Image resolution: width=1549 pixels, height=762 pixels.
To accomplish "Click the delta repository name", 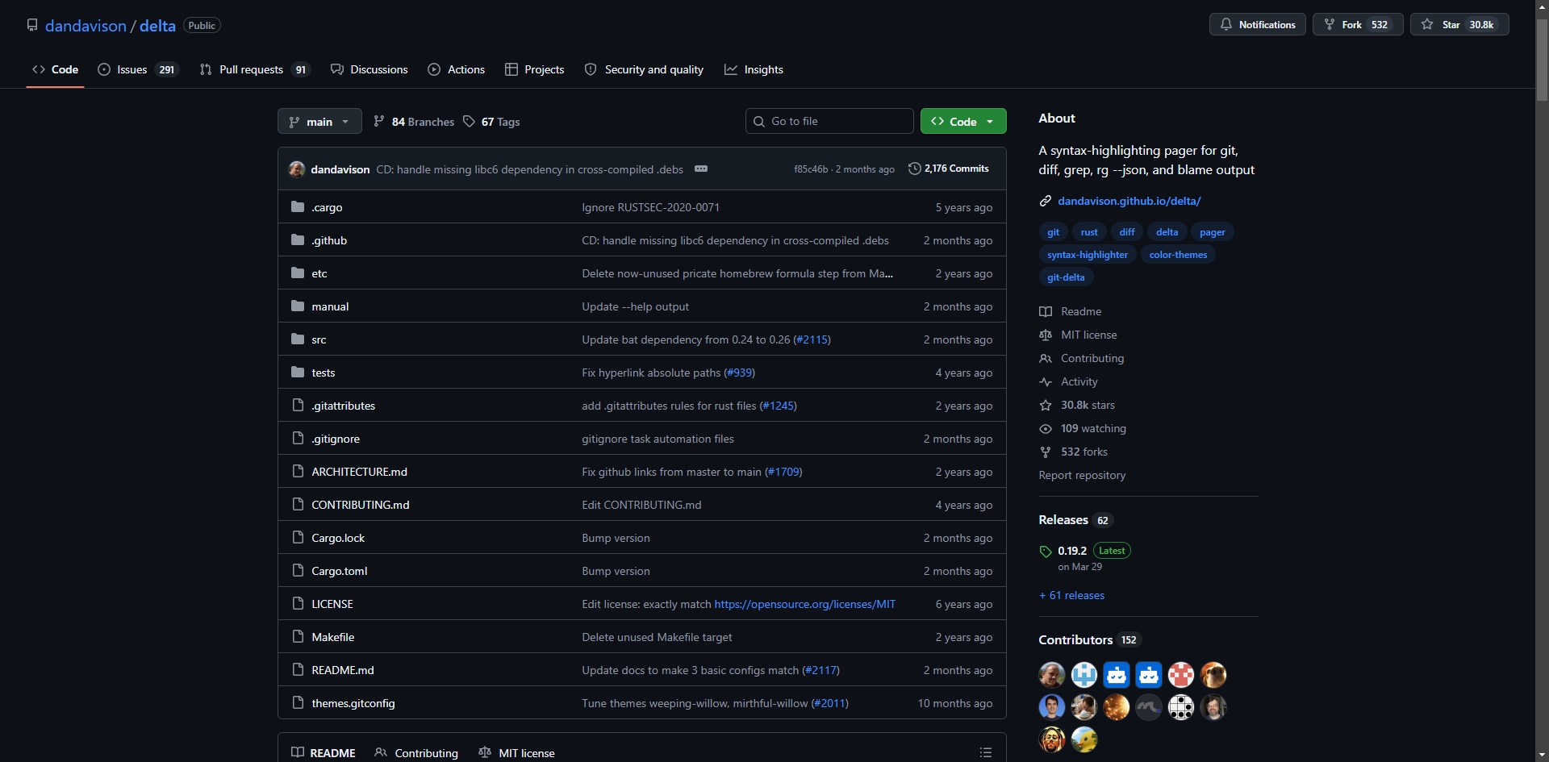I will pos(157,26).
